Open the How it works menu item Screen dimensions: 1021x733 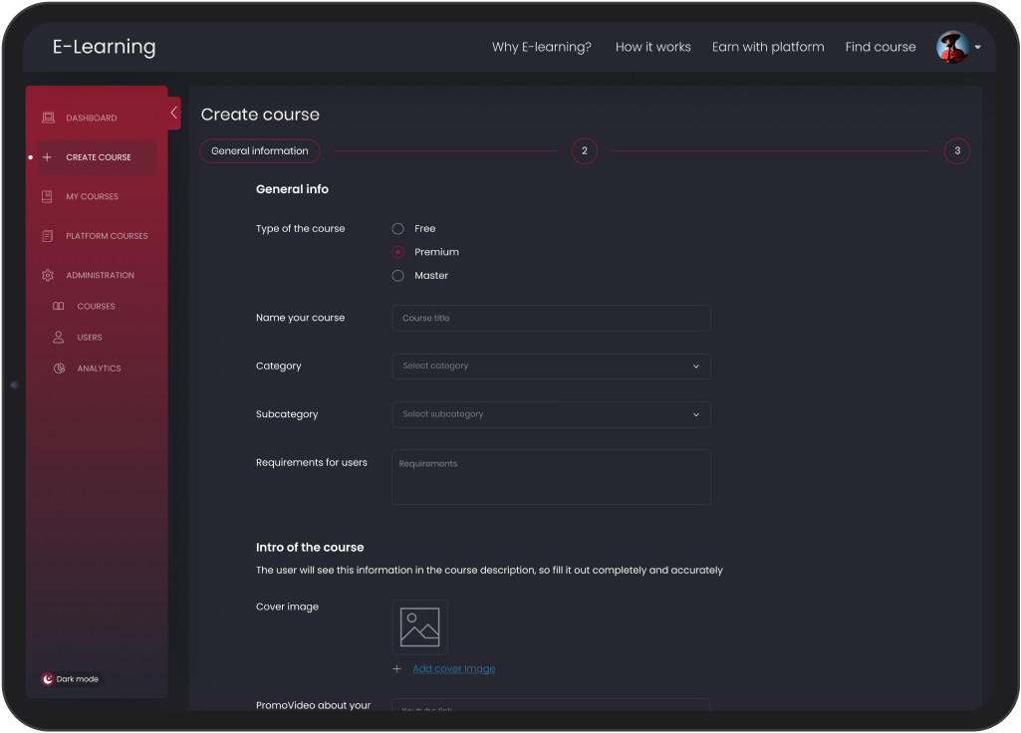(x=652, y=47)
